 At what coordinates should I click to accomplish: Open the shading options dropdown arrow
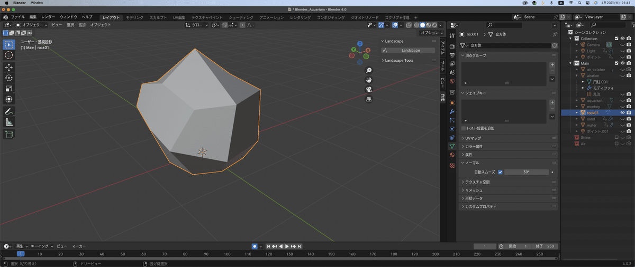[x=440, y=25]
